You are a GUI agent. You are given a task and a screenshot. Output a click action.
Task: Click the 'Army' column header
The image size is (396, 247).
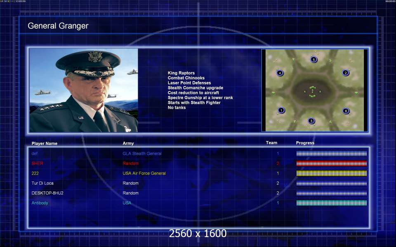[128, 143]
